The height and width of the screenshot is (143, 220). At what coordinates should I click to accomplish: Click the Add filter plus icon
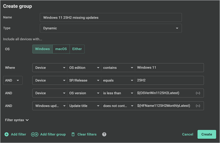tap(7, 134)
